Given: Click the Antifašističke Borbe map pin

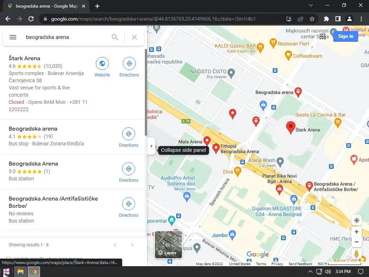Looking at the screenshot, I should (309, 186).
